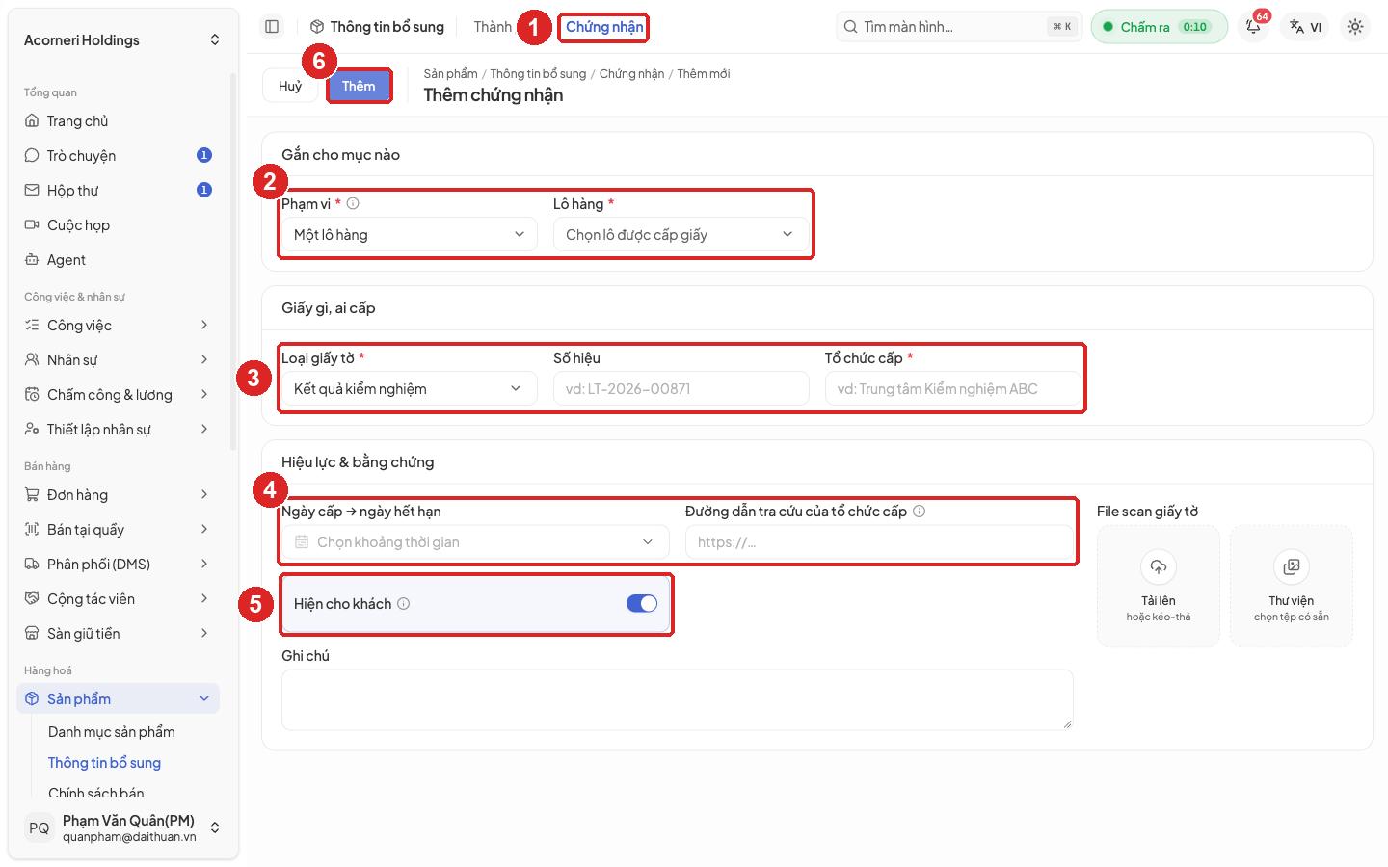Viewport: 1388px width, 867px height.
Task: Open the Acorneri Holdings workspace switcher
Action: [121, 40]
